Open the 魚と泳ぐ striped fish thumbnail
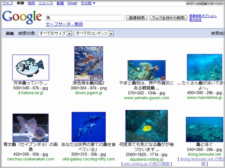This screenshot has height=168, width=225. coord(204,129)
